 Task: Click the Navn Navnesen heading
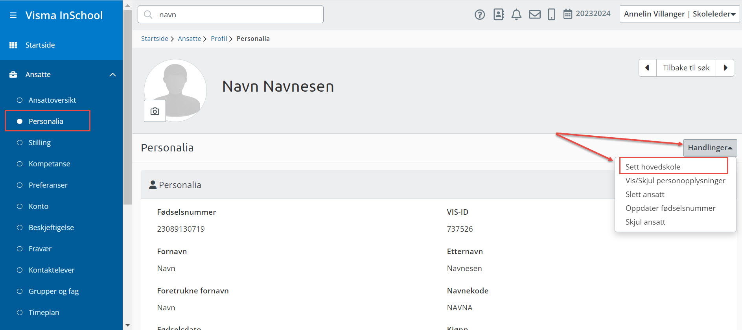[278, 87]
